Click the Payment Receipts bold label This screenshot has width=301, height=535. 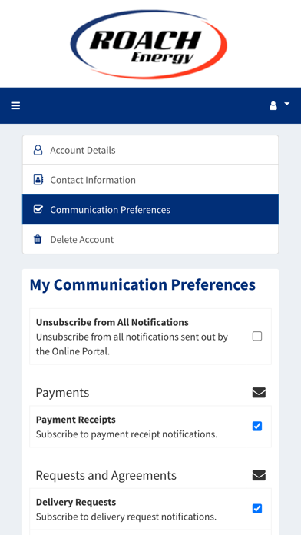[x=76, y=420]
